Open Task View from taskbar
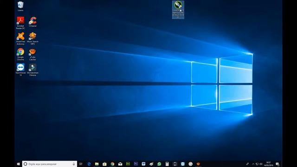 (81, 164)
